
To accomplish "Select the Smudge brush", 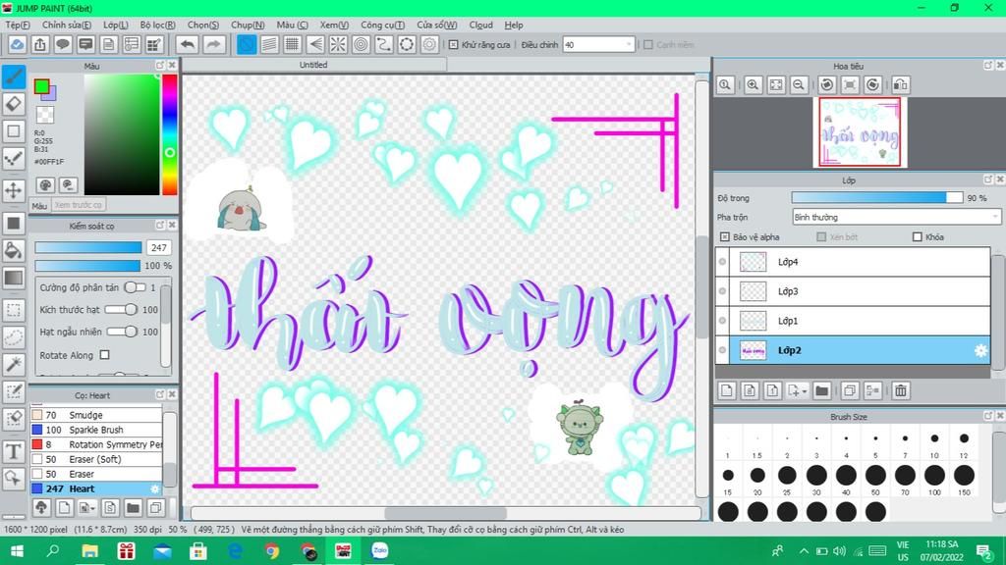I will point(96,415).
